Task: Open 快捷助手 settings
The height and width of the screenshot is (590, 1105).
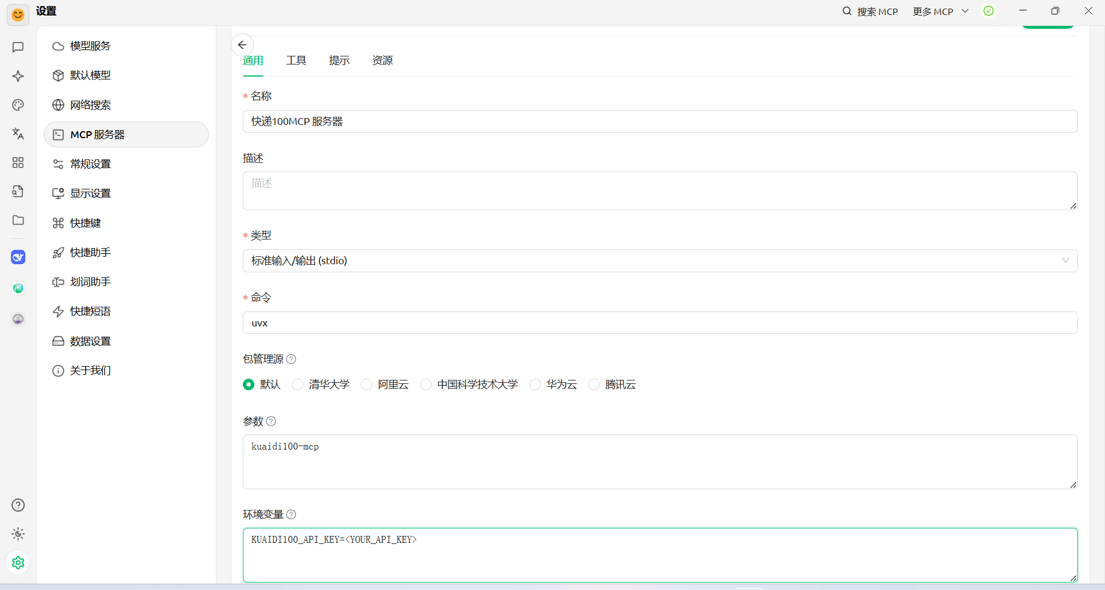Action: pyautogui.click(x=126, y=252)
